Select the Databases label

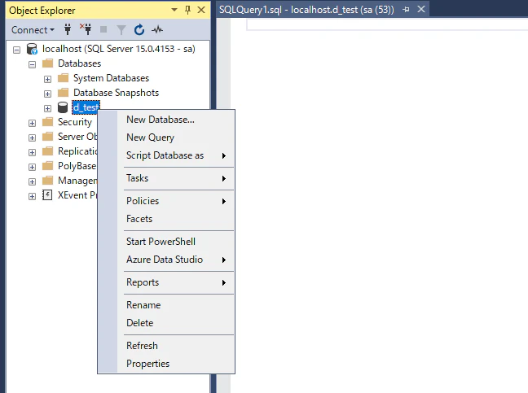tap(80, 63)
